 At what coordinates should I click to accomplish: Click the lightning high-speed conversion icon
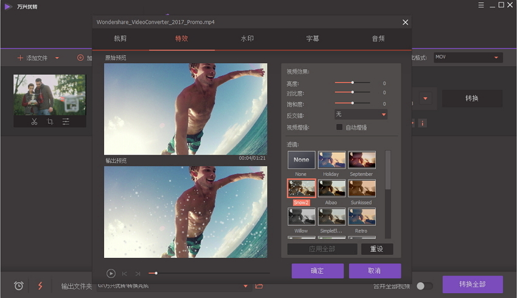click(40, 286)
